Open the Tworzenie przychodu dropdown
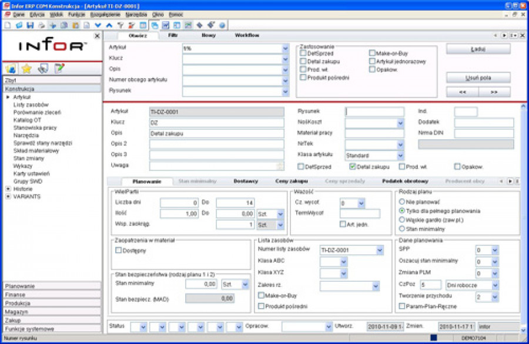529x344 pixels. pyautogui.click(x=495, y=297)
